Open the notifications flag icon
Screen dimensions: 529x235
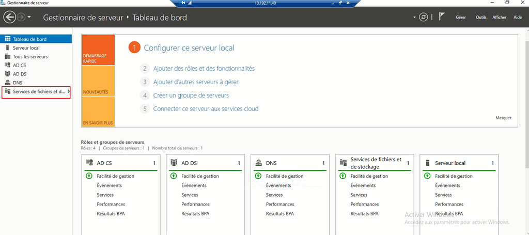[442, 17]
